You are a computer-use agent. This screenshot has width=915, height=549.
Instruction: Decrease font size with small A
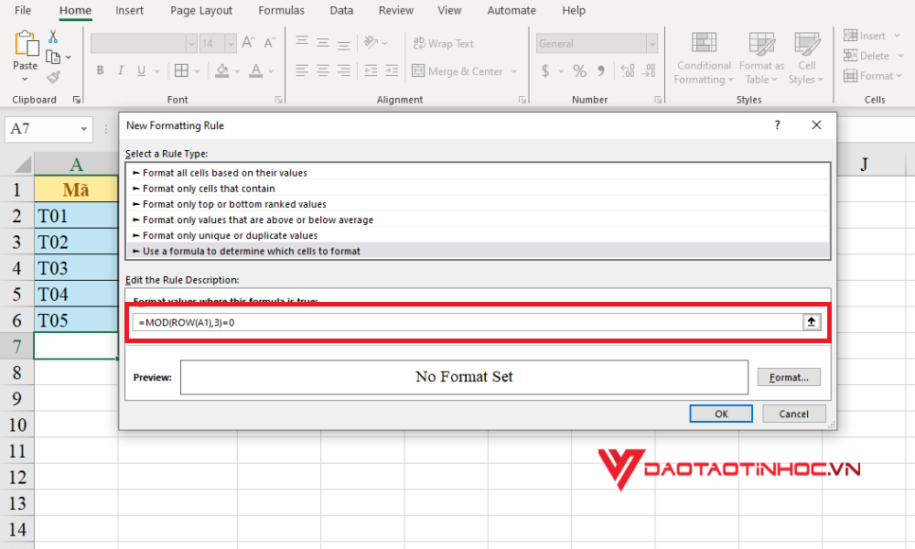(269, 43)
